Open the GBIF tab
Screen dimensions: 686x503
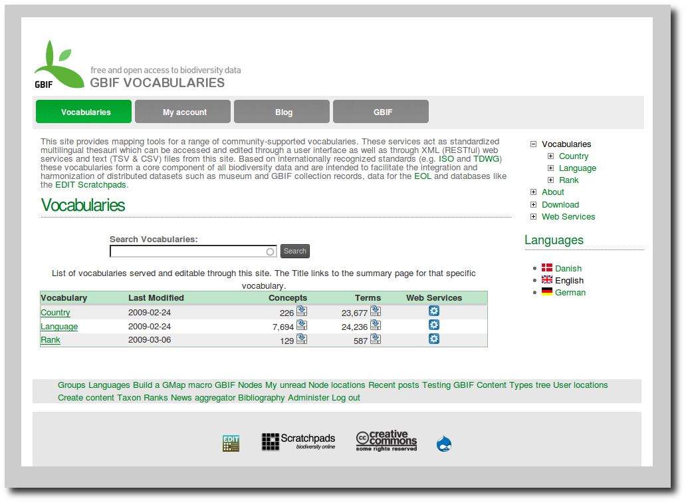pyautogui.click(x=381, y=112)
